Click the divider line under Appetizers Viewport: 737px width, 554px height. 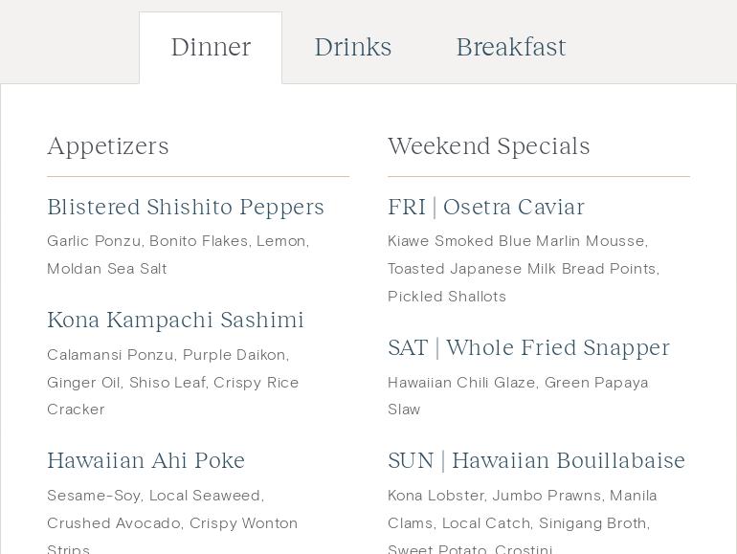(x=198, y=177)
